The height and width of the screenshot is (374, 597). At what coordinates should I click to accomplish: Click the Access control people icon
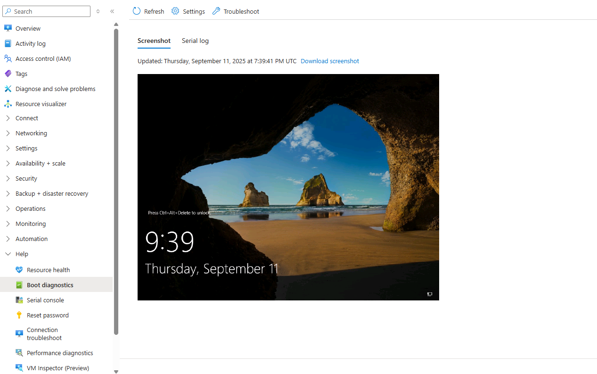coord(8,58)
